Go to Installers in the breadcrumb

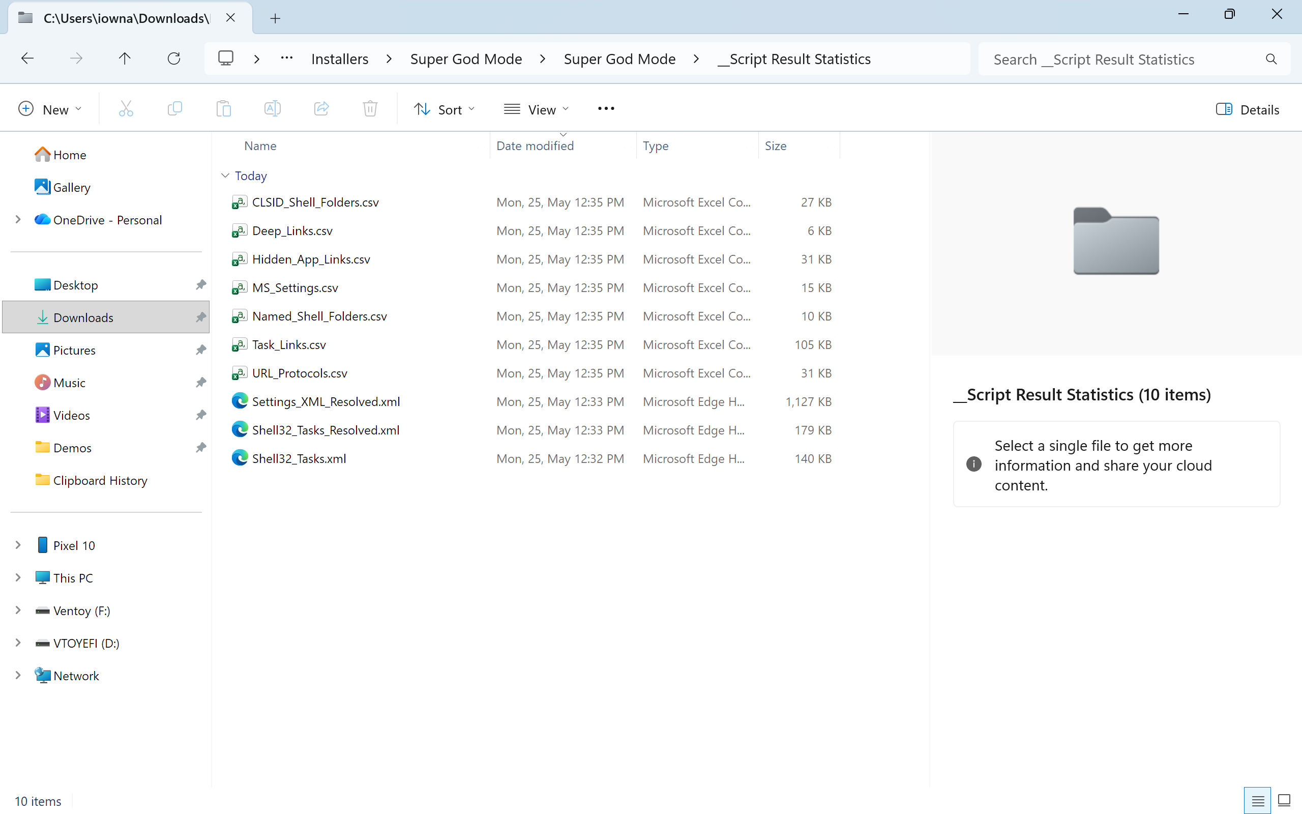point(340,59)
